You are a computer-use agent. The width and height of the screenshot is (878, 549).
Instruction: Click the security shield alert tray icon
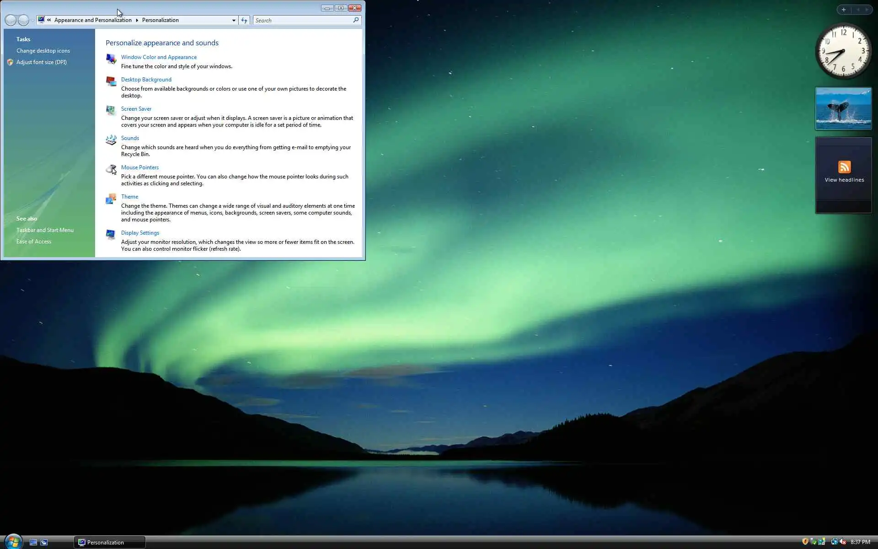tap(805, 542)
